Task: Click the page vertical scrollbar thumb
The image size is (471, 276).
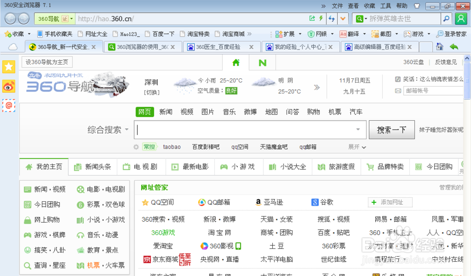Action: (467, 81)
